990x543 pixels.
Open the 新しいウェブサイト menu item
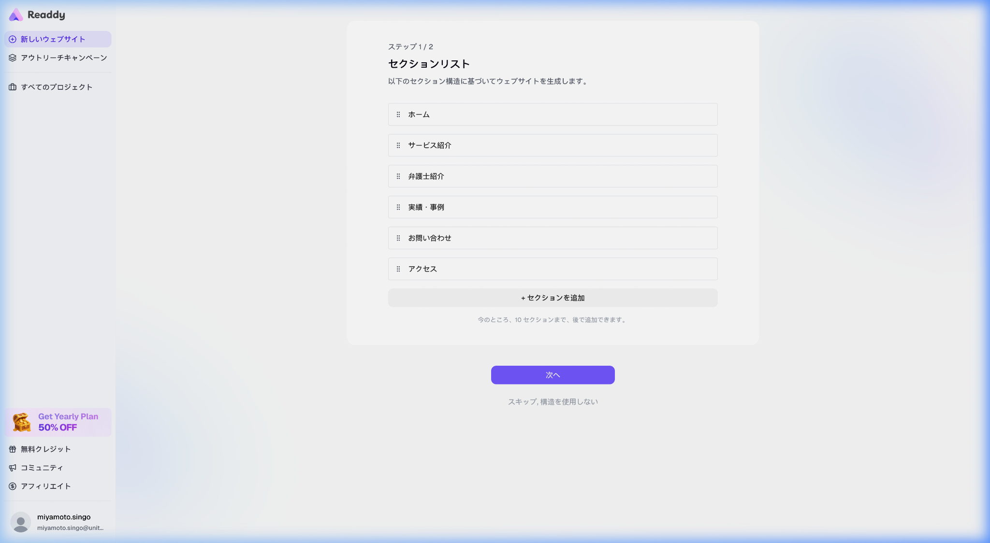(58, 39)
